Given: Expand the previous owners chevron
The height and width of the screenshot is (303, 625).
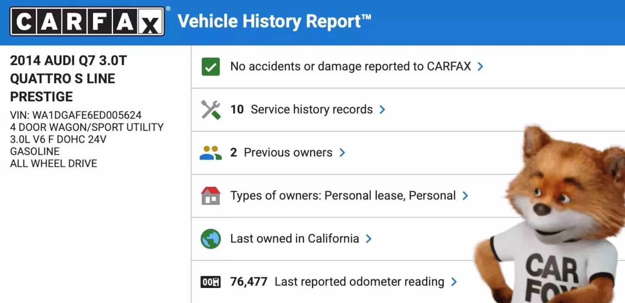Looking at the screenshot, I should point(342,153).
